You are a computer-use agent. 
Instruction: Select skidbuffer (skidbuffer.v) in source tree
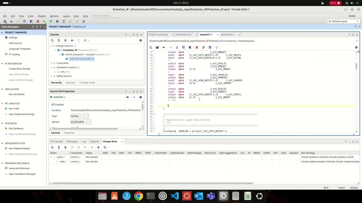click(81, 59)
